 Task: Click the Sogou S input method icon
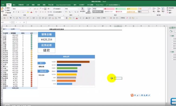coord(132,95)
